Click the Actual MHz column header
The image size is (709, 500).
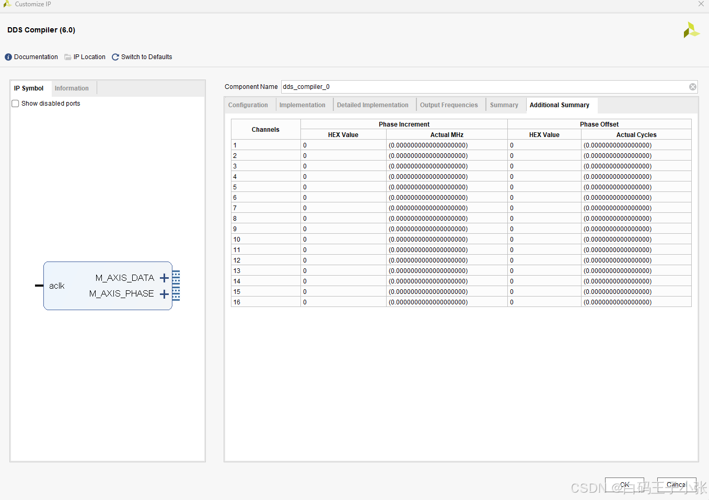(447, 135)
